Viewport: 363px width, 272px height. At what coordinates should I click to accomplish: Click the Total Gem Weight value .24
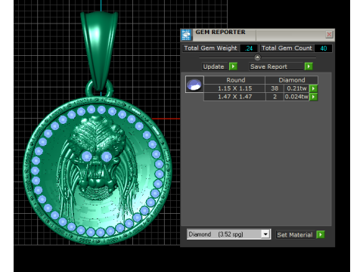249,48
